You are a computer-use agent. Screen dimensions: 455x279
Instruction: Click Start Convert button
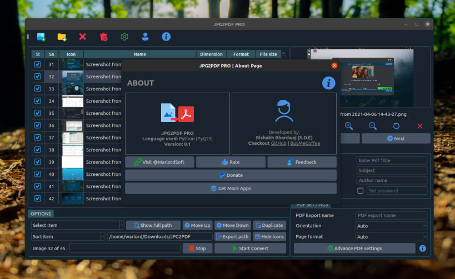250,248
